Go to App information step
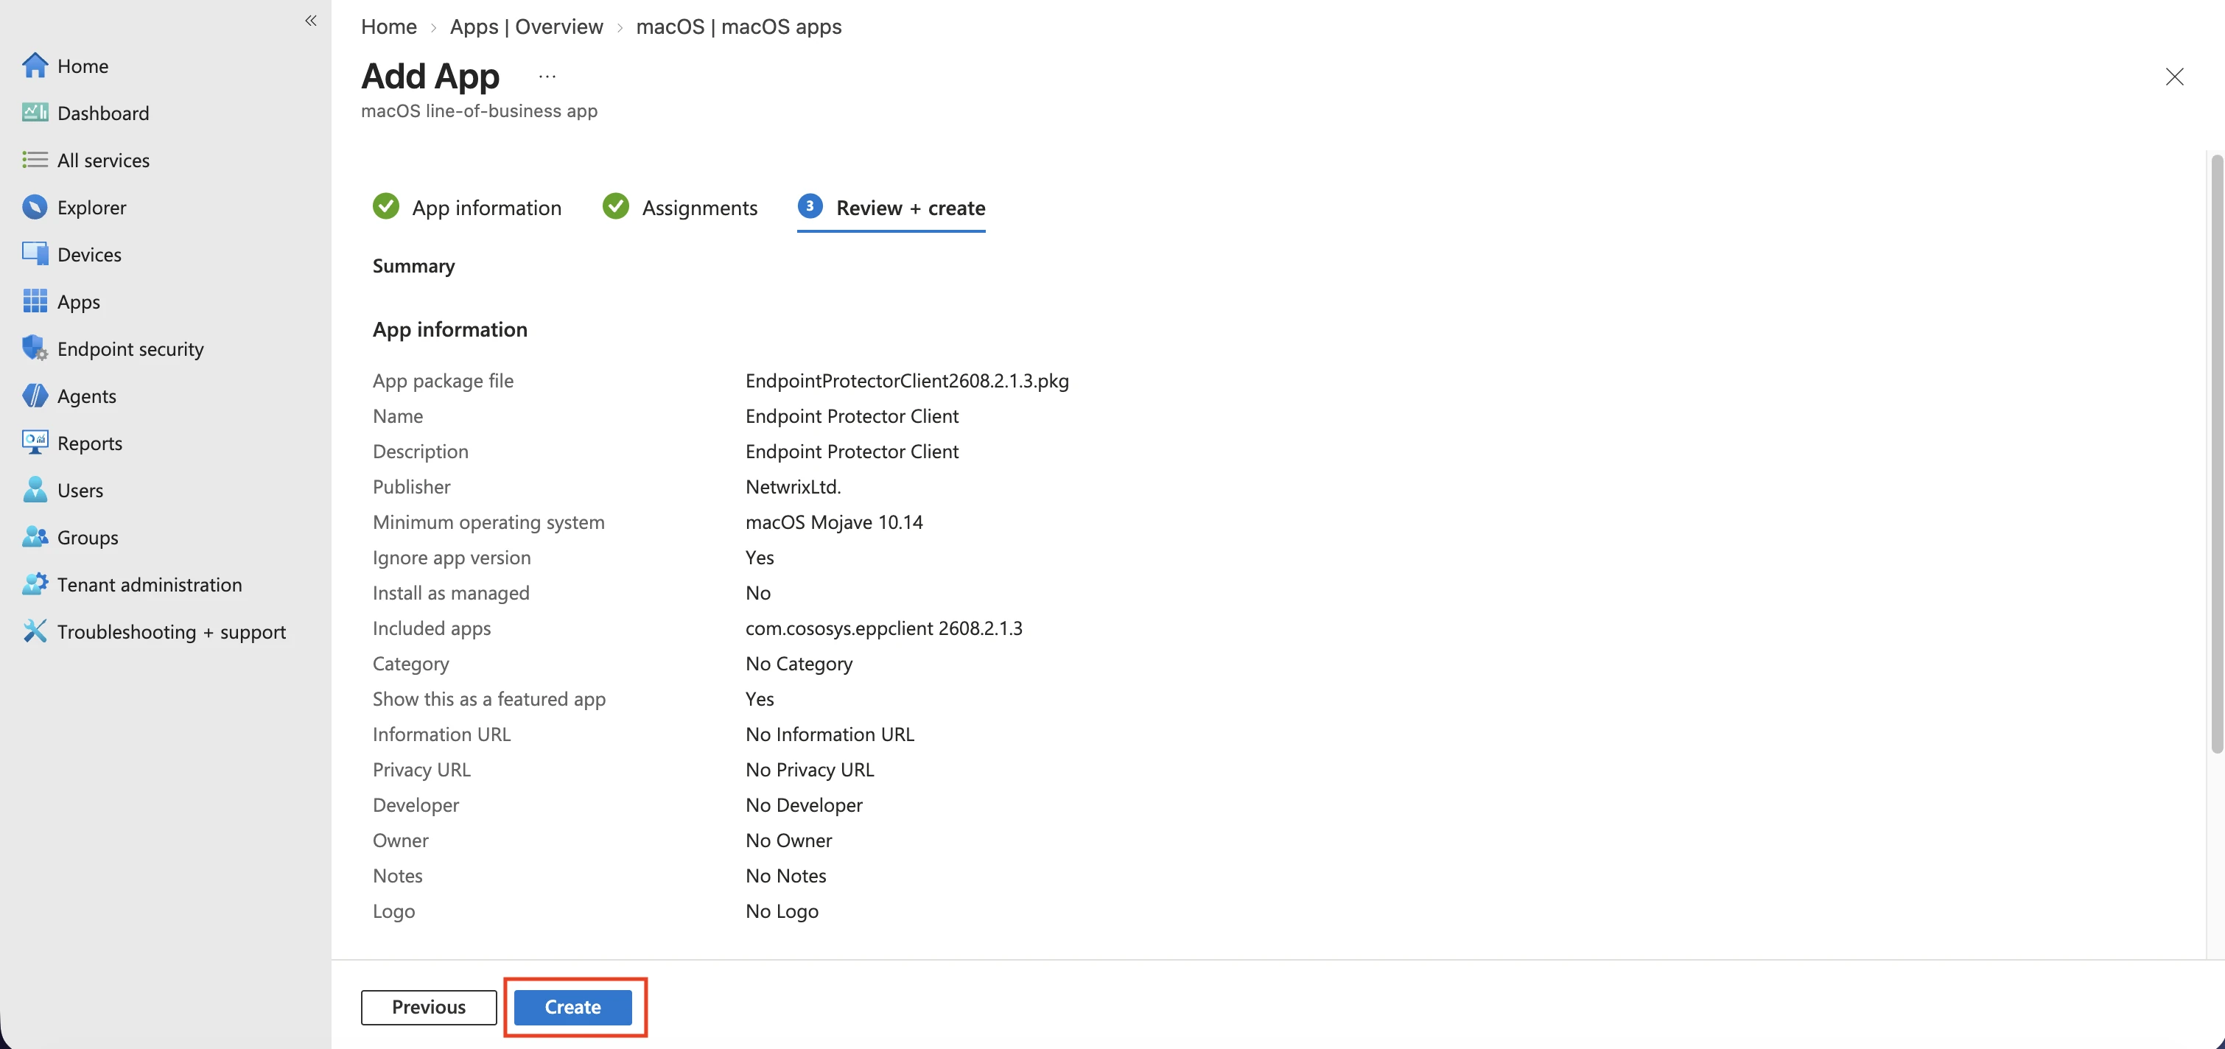 click(467, 207)
